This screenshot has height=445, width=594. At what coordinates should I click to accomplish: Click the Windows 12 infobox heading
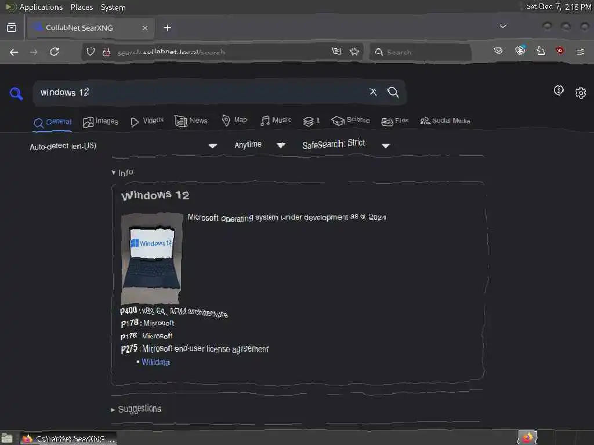(x=155, y=195)
